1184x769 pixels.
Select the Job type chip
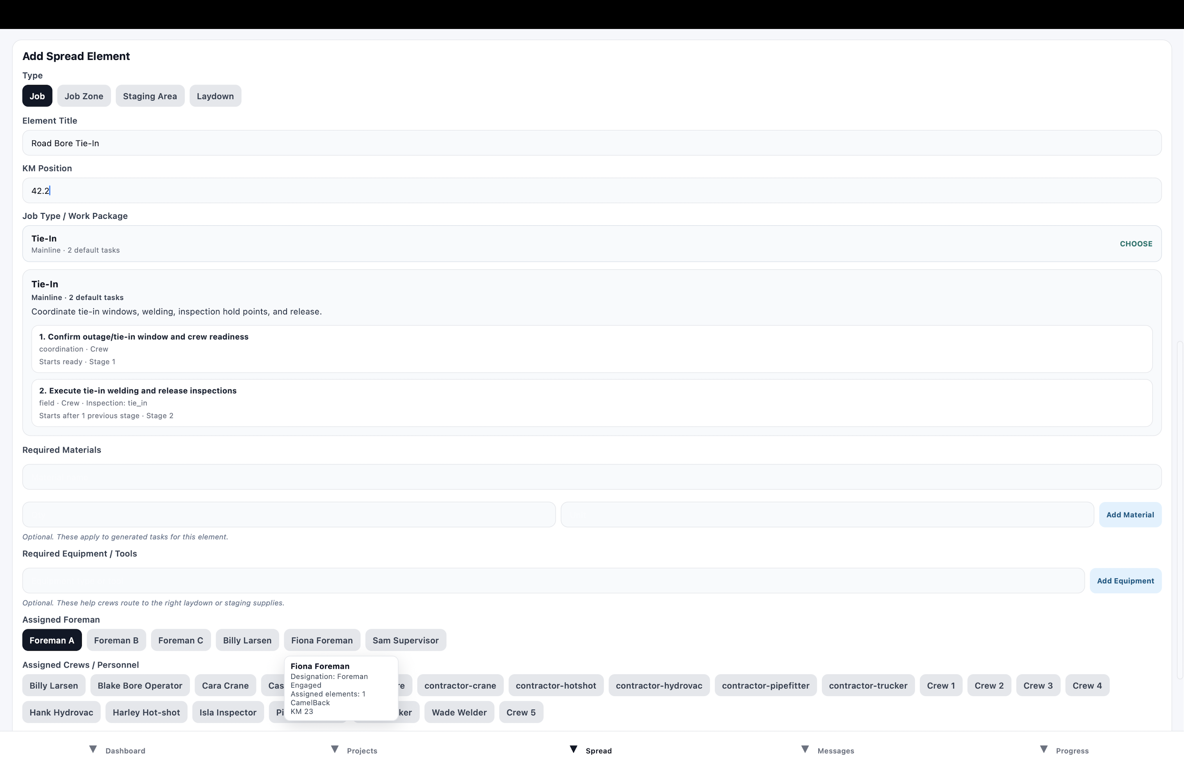37,96
